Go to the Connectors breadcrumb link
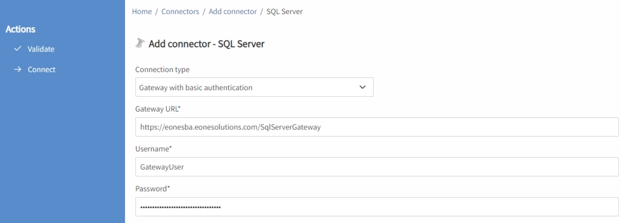The width and height of the screenshot is (621, 223). 180,11
